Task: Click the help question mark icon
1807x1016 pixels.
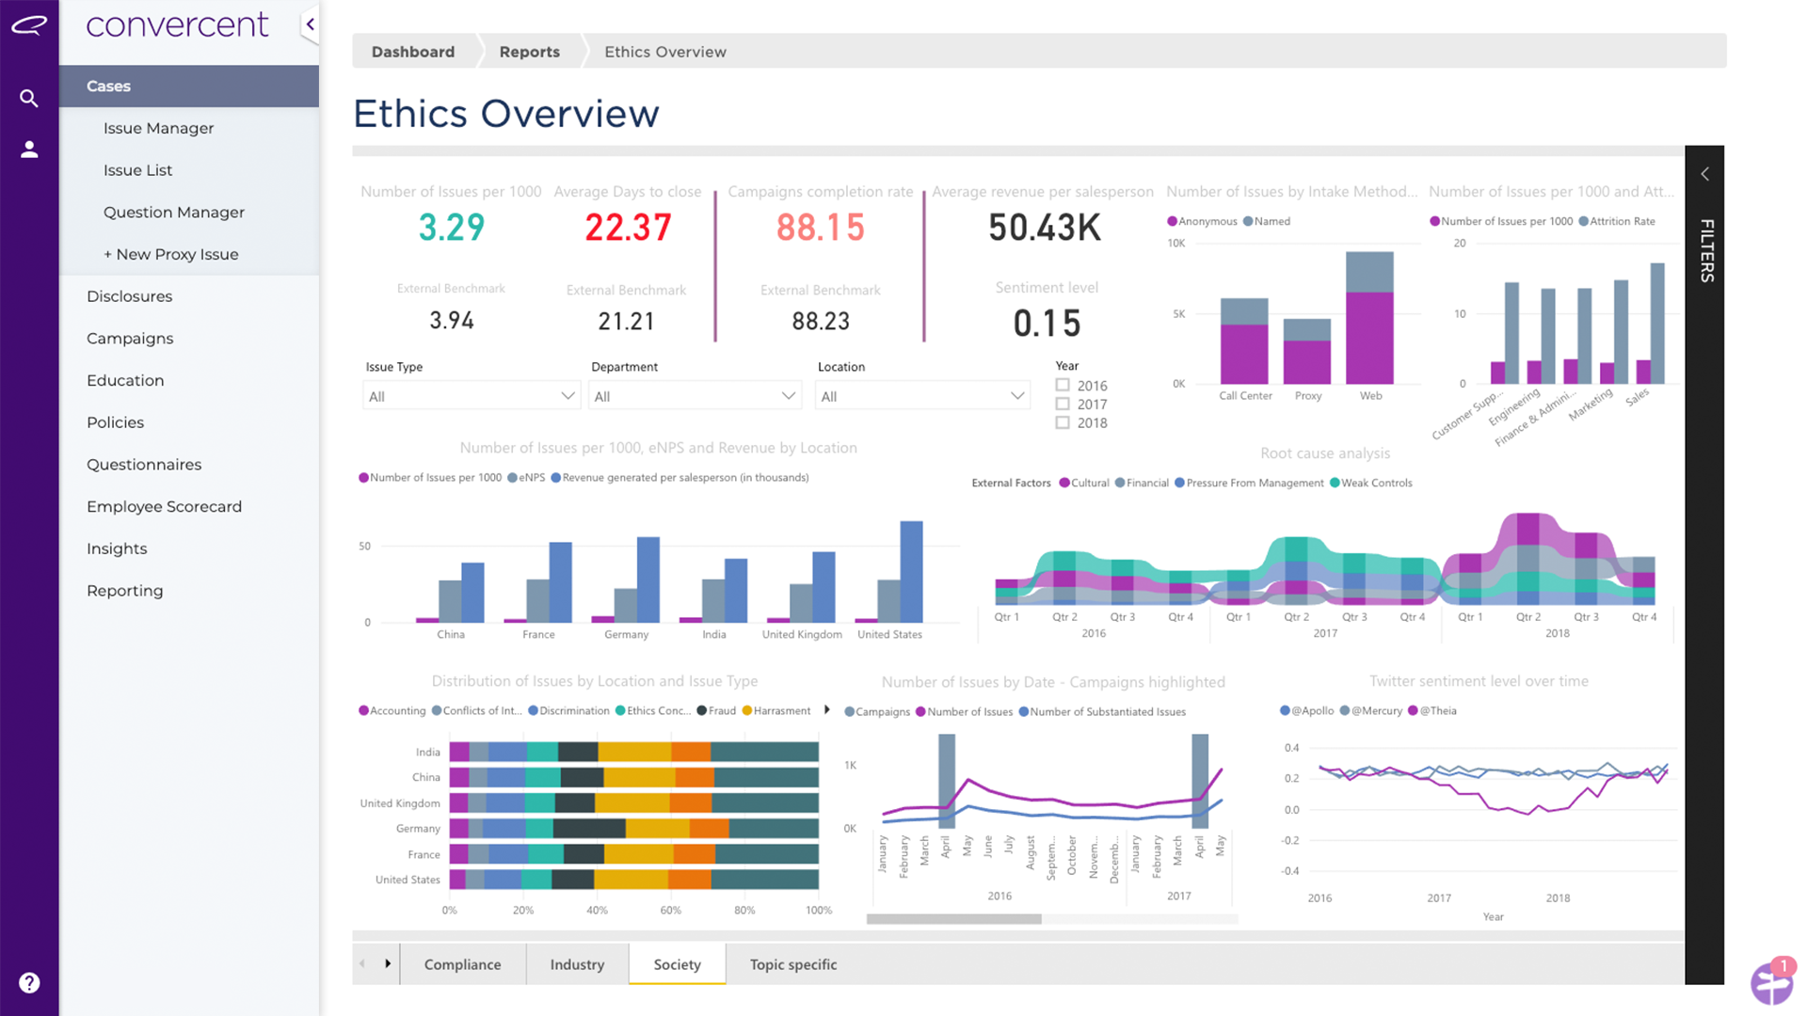Action: 29,983
